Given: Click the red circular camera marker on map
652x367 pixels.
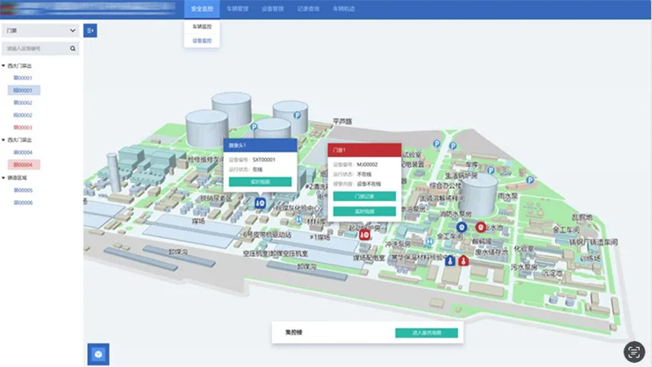Looking at the screenshot, I should point(481,227).
